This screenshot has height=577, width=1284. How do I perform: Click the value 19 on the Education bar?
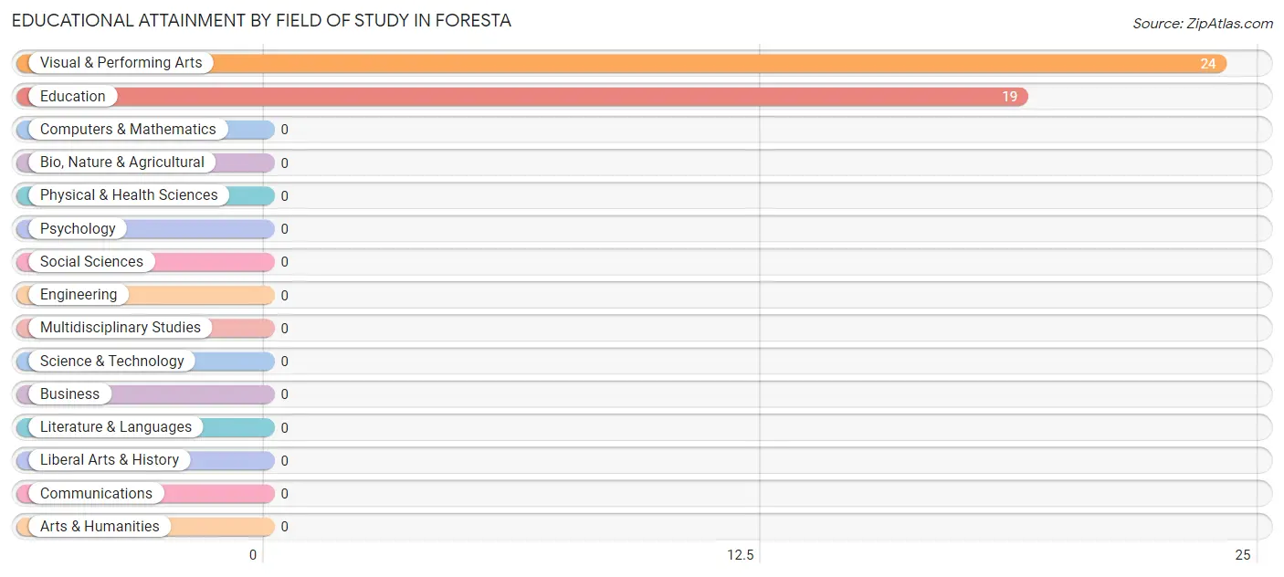1009,97
